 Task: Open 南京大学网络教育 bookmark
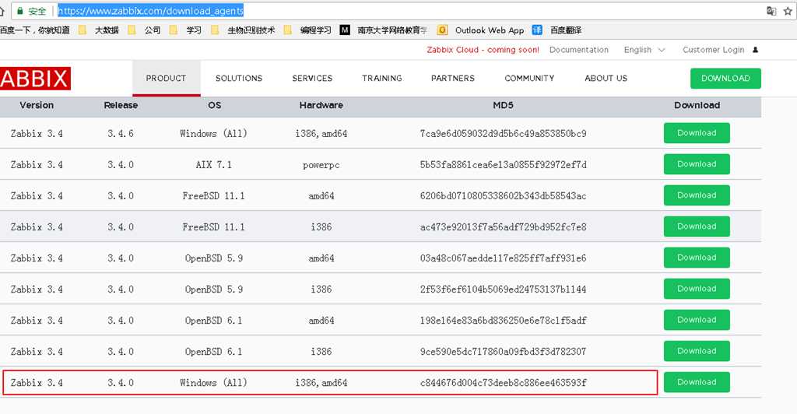tap(384, 30)
